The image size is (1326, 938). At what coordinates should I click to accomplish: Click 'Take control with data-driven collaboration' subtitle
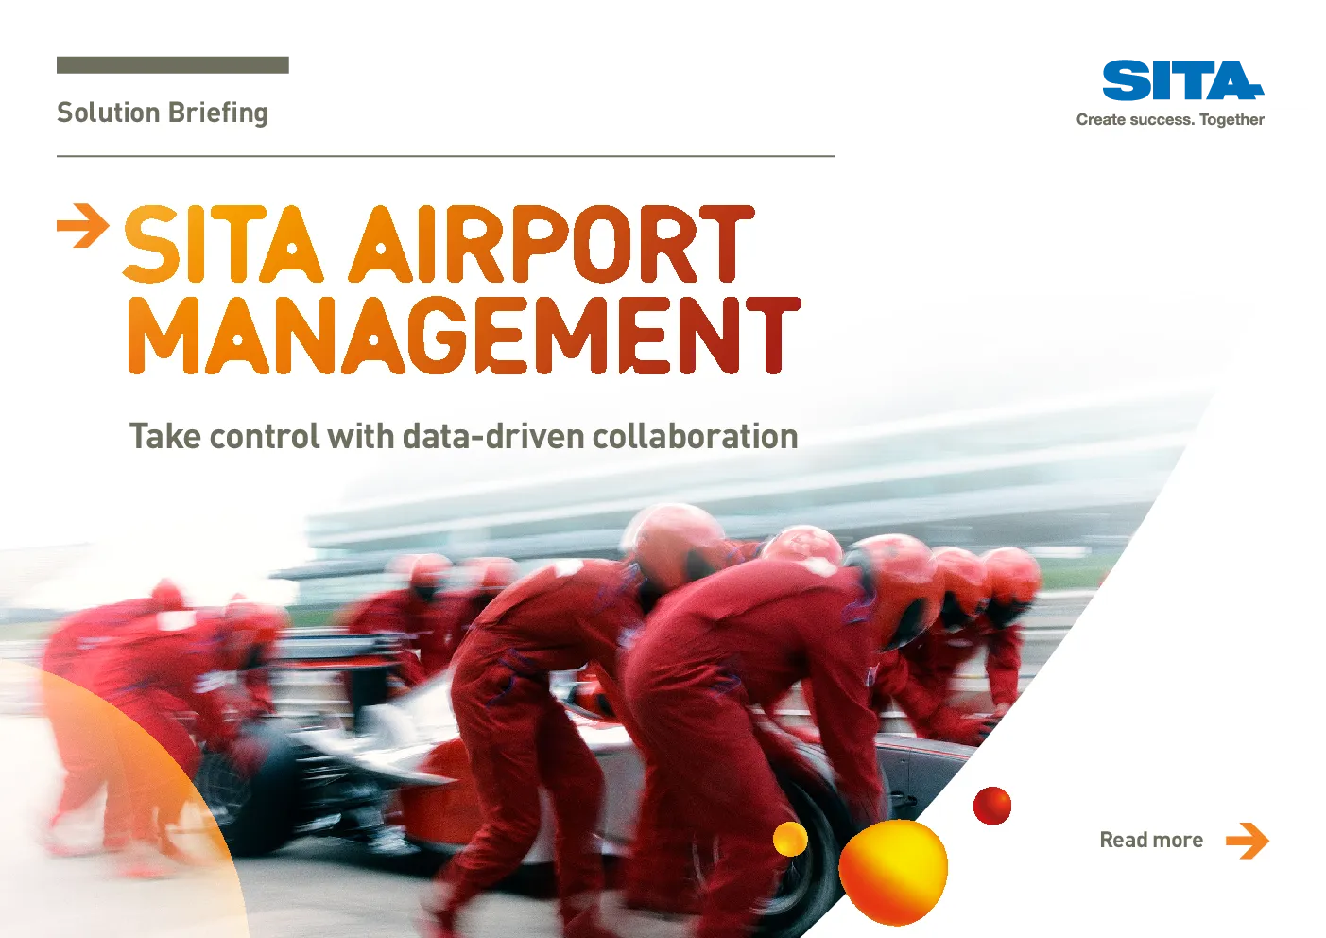tap(463, 436)
